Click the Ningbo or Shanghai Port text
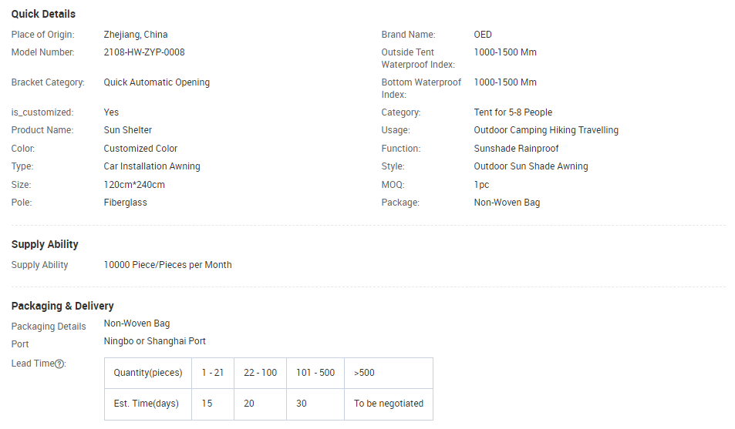This screenshot has width=735, height=429. pyautogui.click(x=155, y=341)
